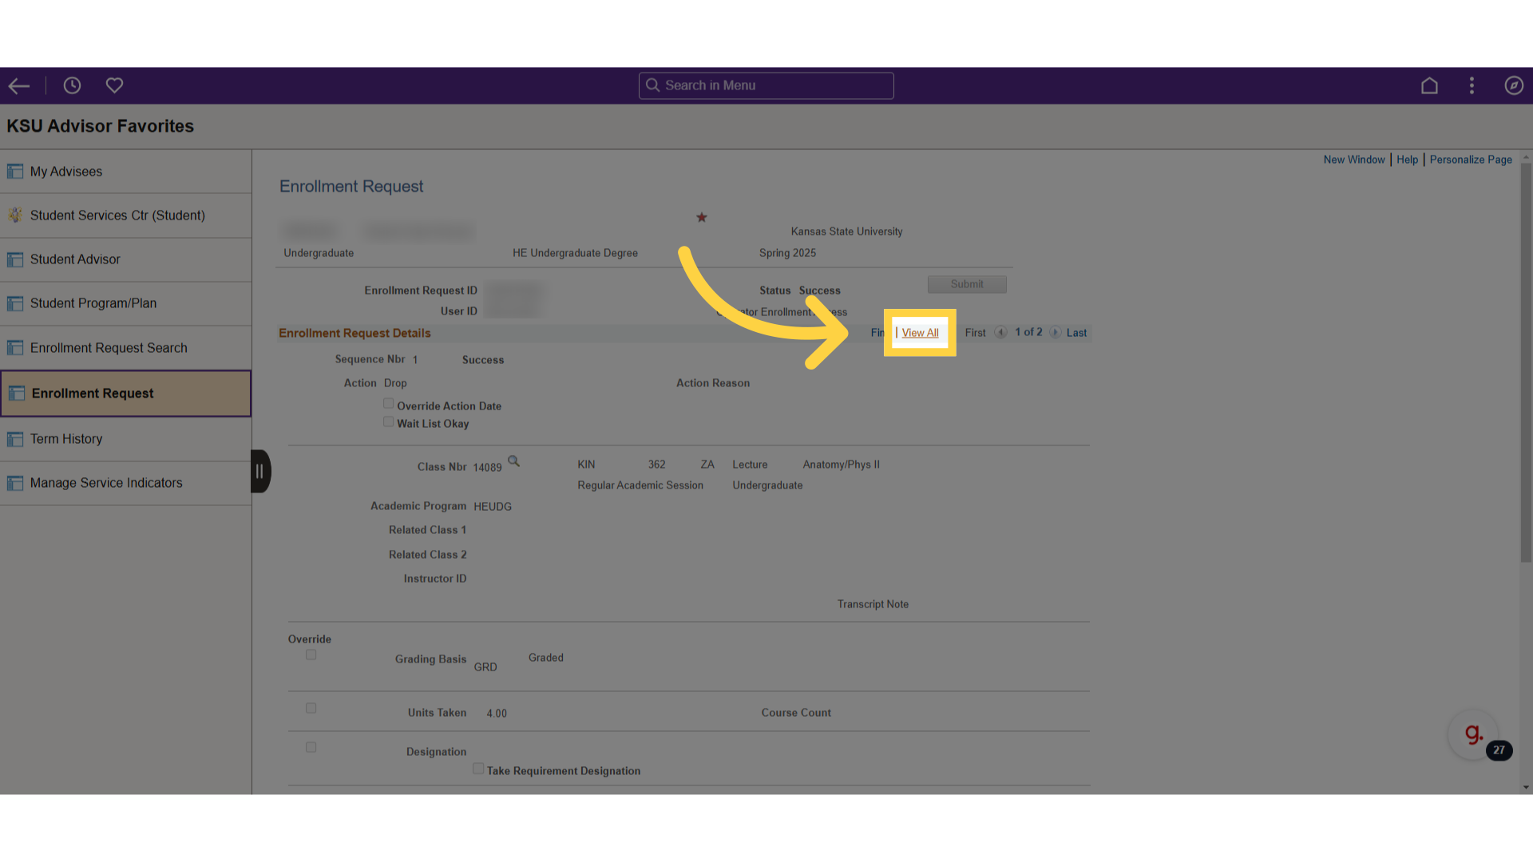The width and height of the screenshot is (1533, 862).
Task: Click the Student Services Ctr icon
Action: point(15,215)
